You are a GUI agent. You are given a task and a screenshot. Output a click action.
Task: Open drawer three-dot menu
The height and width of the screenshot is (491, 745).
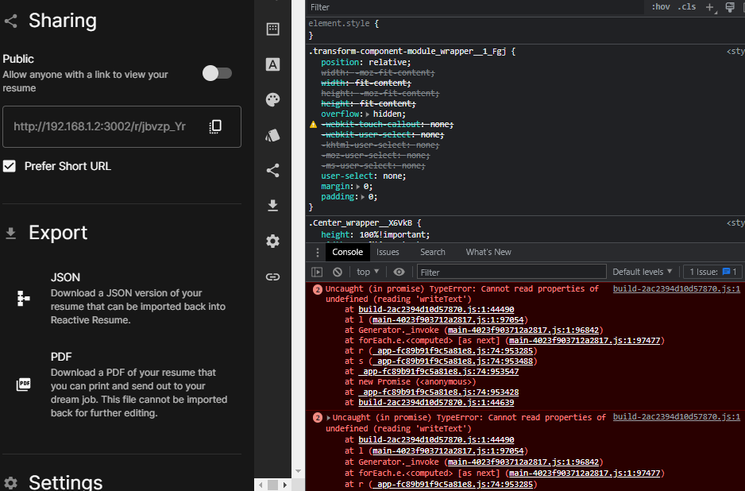318,253
